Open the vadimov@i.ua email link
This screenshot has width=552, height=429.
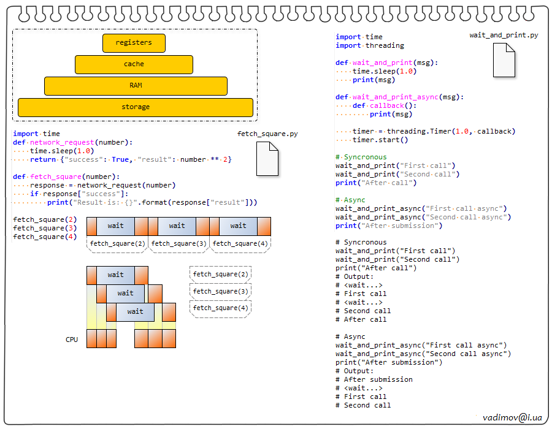(x=512, y=417)
